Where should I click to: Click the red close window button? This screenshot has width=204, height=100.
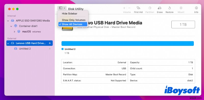tap(9, 9)
